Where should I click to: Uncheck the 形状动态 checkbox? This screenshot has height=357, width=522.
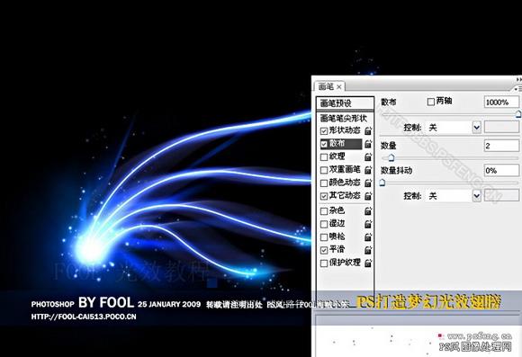click(324, 131)
